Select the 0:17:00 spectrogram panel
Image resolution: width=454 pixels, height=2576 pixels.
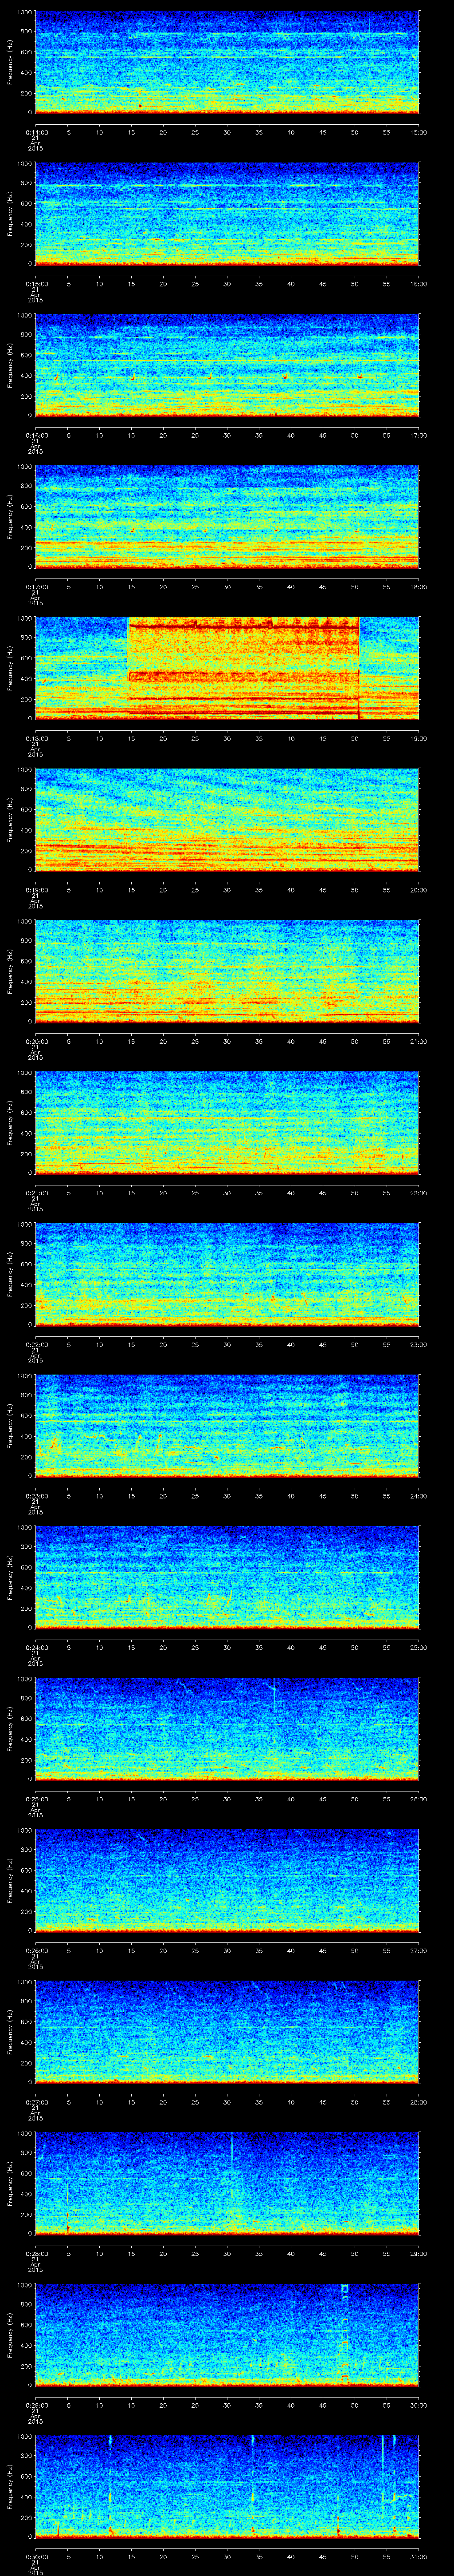(x=227, y=516)
